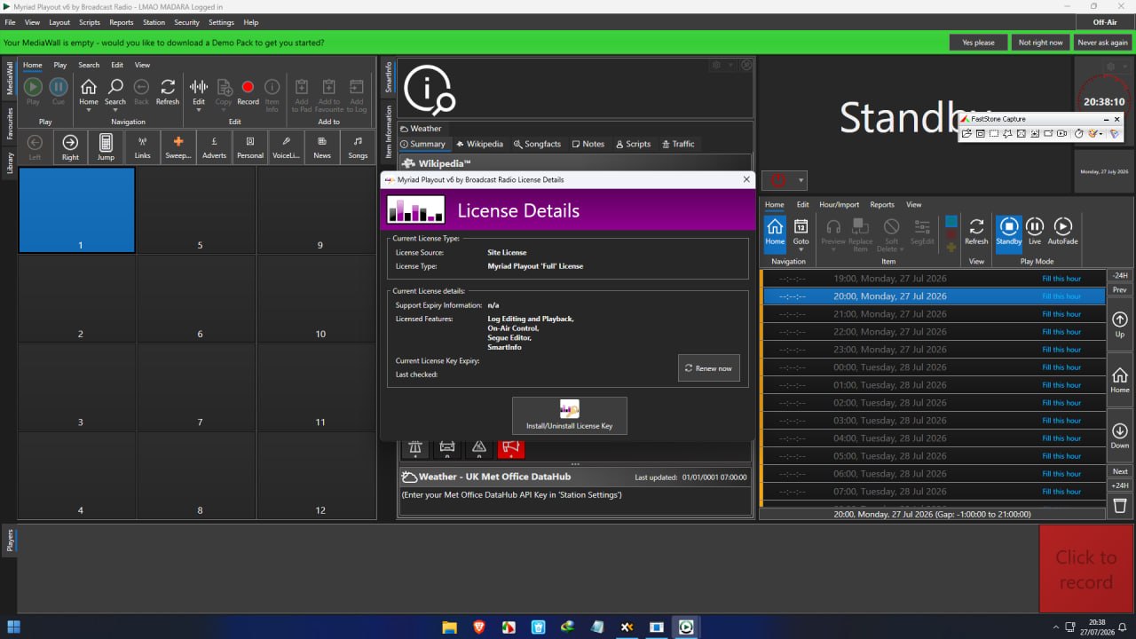Select the Favourites side tab
The height and width of the screenshot is (639, 1136).
pos(10,124)
